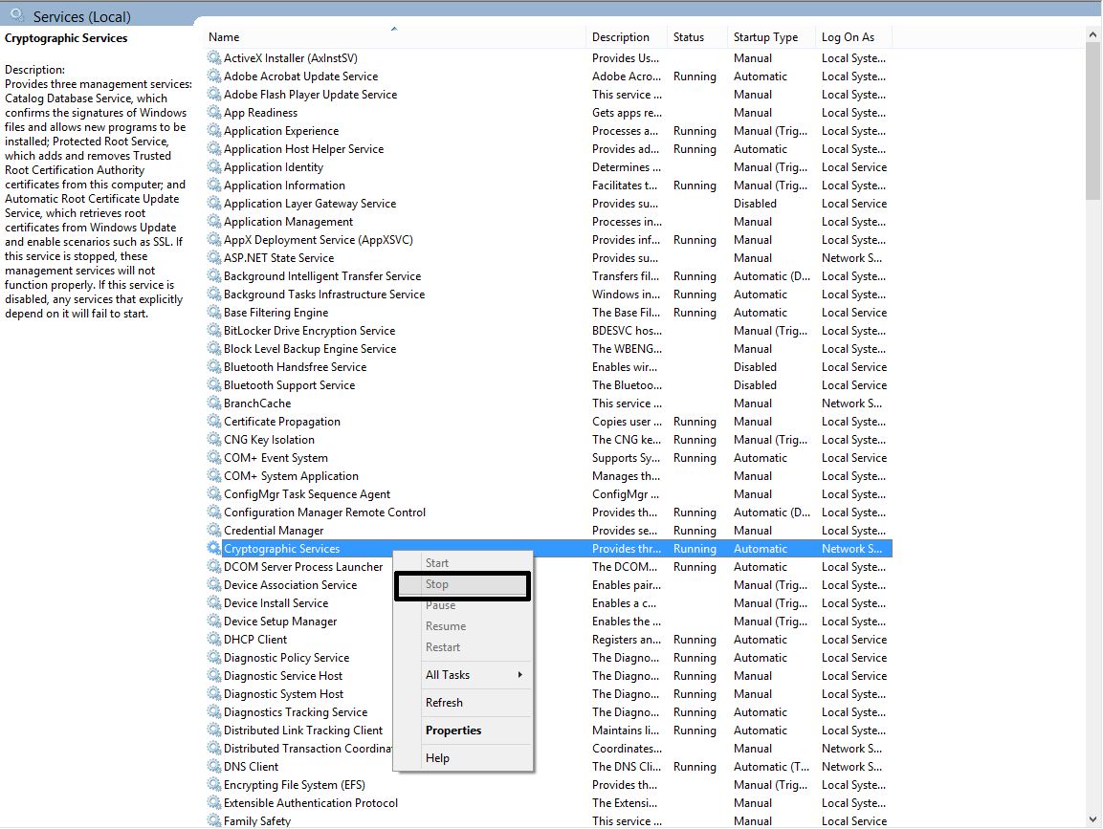Screen dimensions: 1103x829
Task: Click the Certificate Propagation gear icon
Action: 214,421
